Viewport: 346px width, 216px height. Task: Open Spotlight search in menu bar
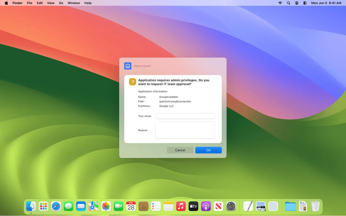[288, 3]
